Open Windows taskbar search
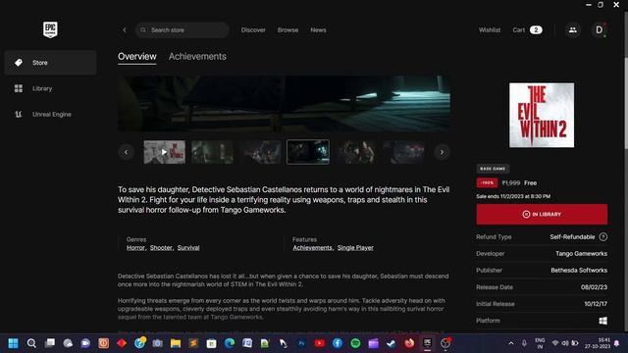 31,343
